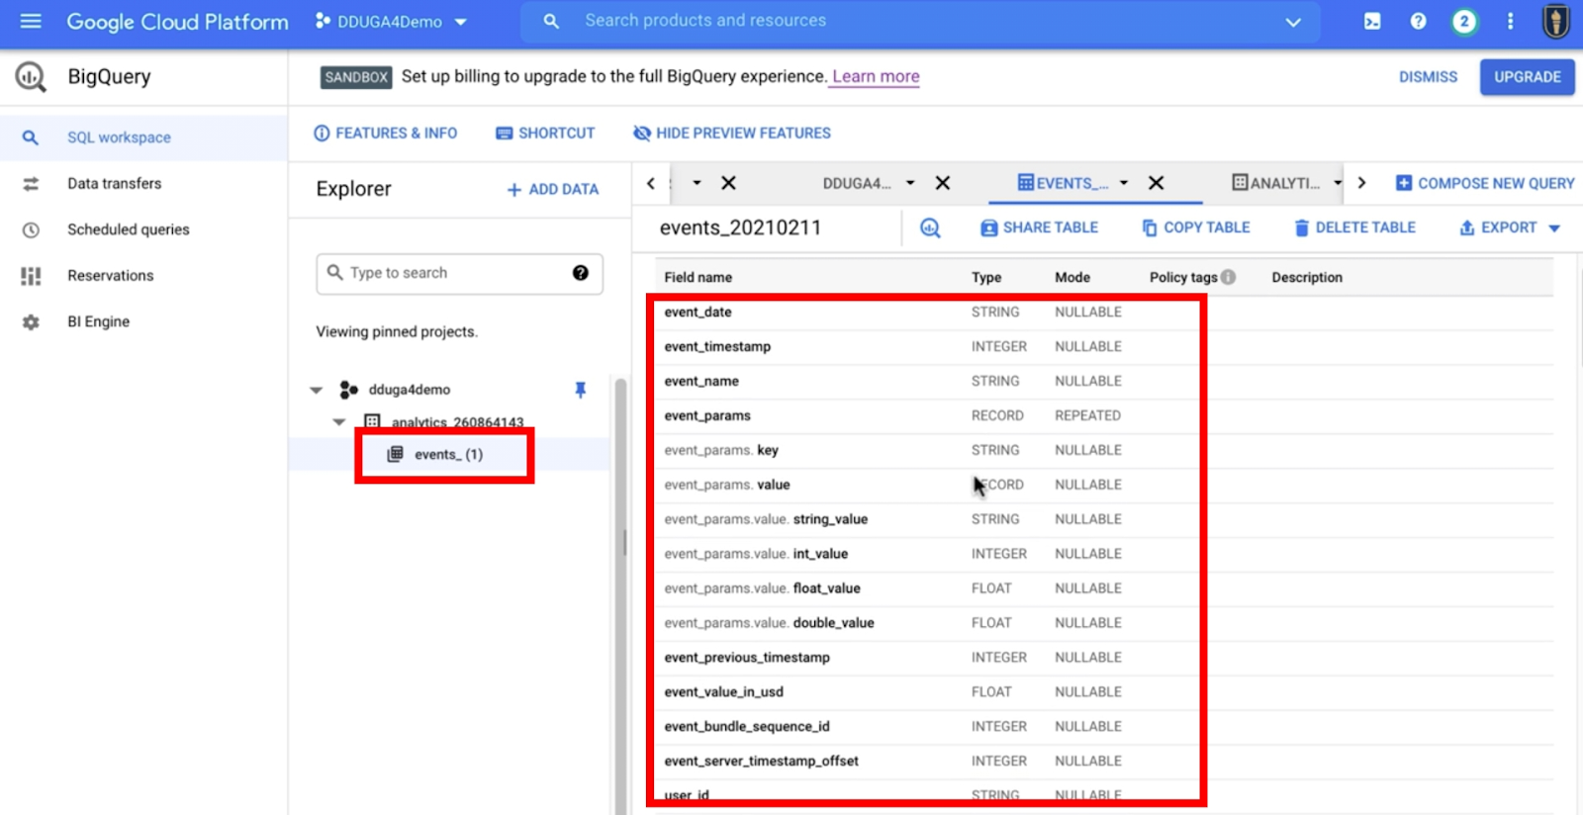
Task: Click DELETE TABLE button
Action: pos(1354,227)
